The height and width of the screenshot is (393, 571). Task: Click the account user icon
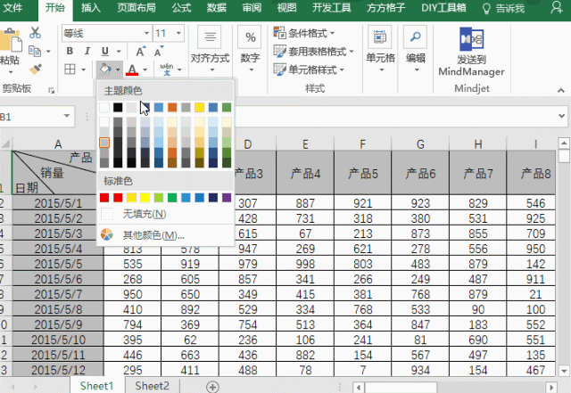pos(557,7)
